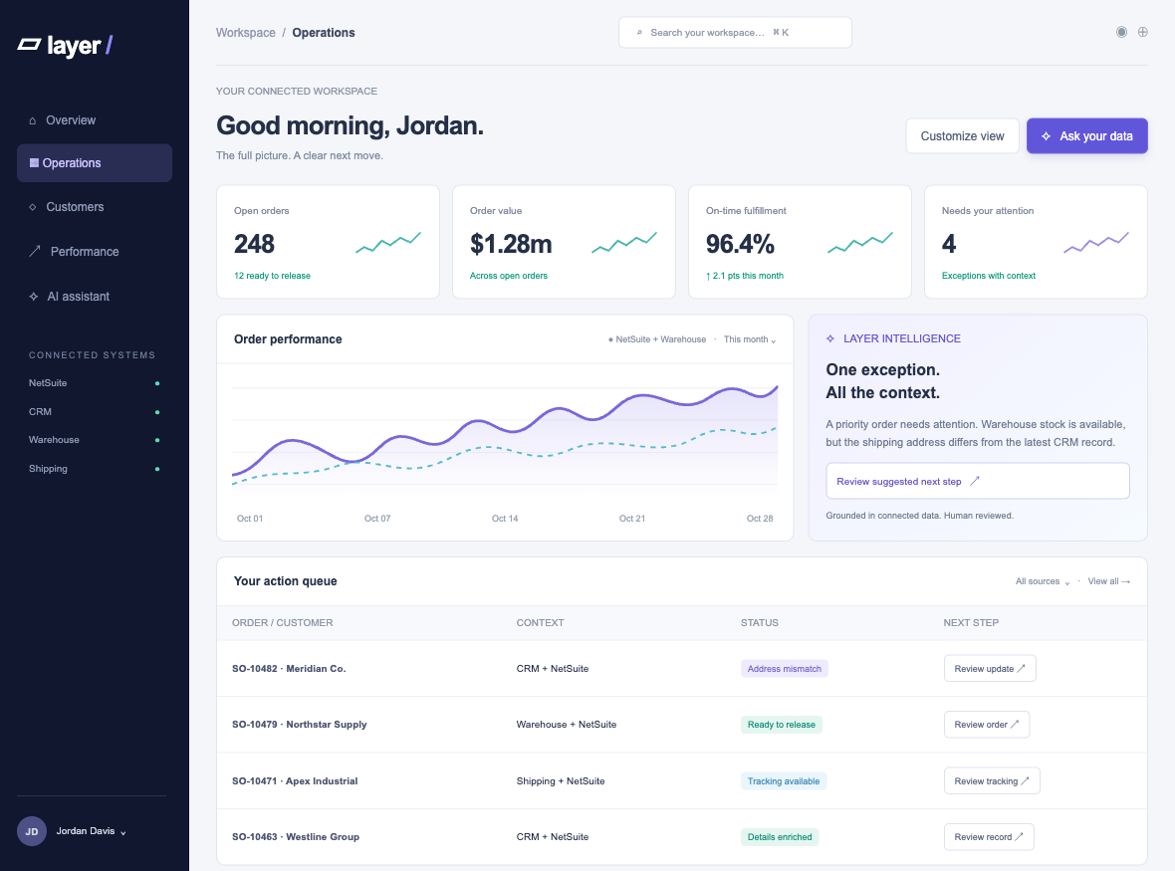This screenshot has height=871, width=1175.
Task: Click the sparkle icon in Ask your data
Action: (1047, 136)
